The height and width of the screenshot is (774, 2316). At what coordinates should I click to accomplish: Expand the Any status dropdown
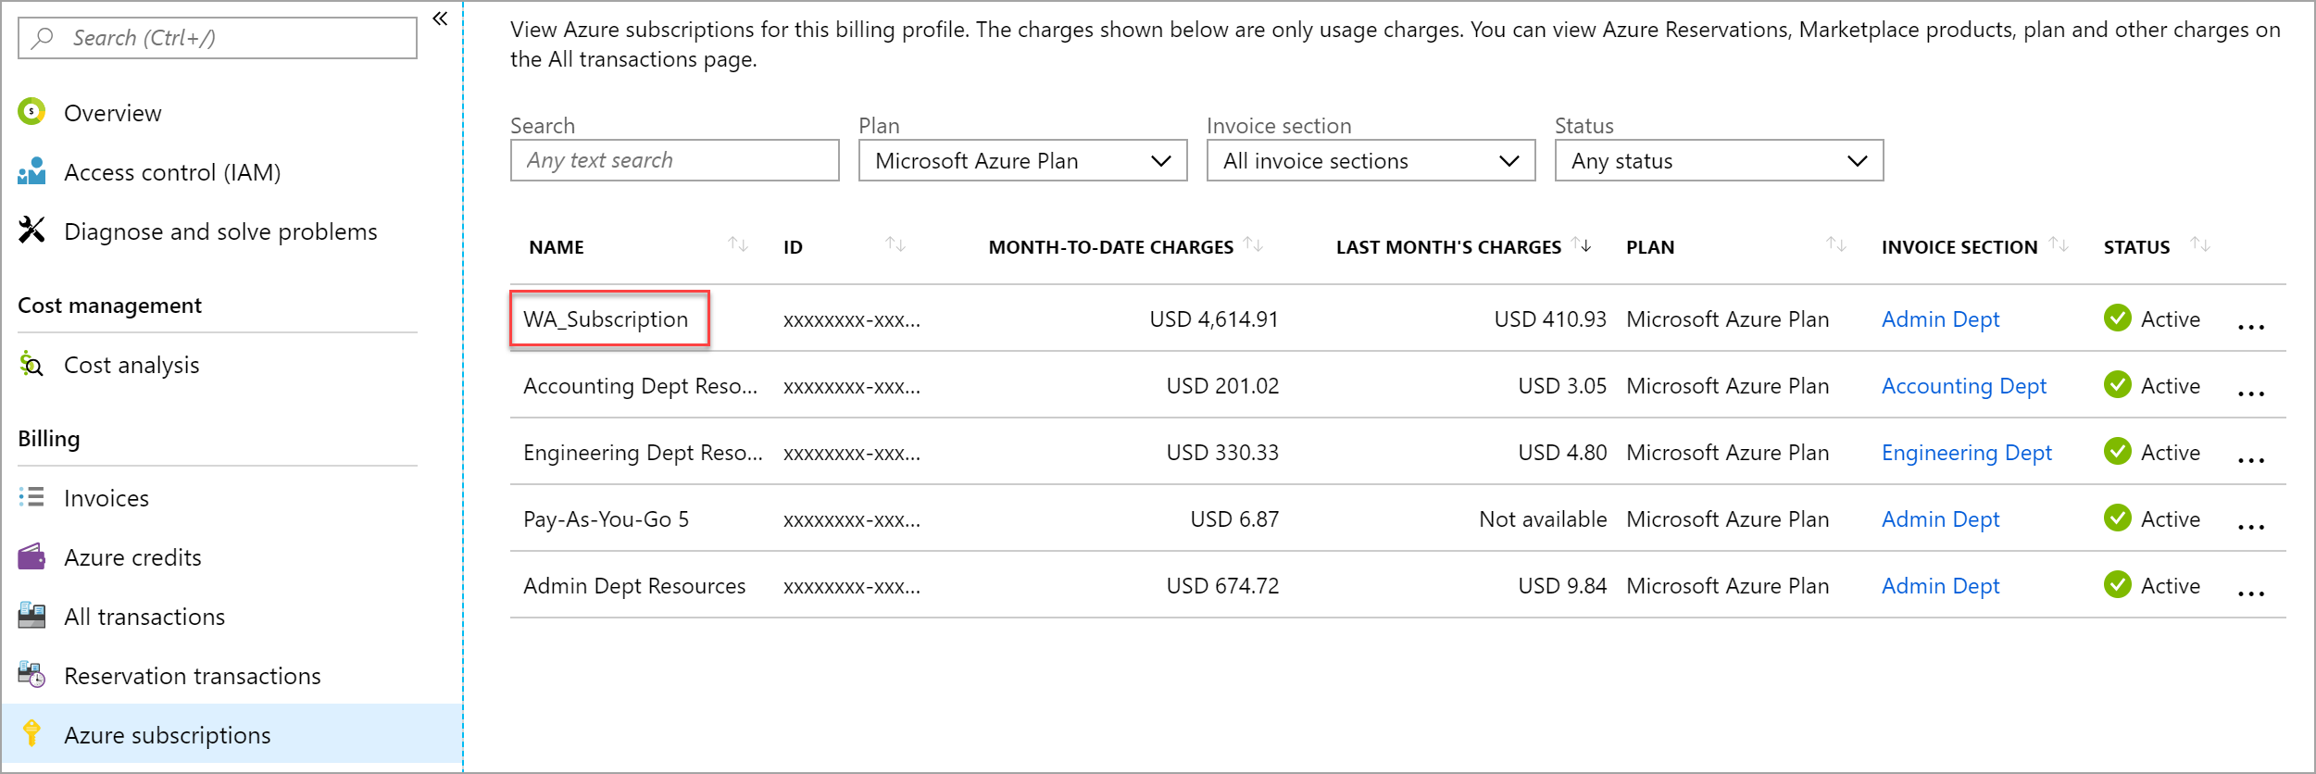1719,161
